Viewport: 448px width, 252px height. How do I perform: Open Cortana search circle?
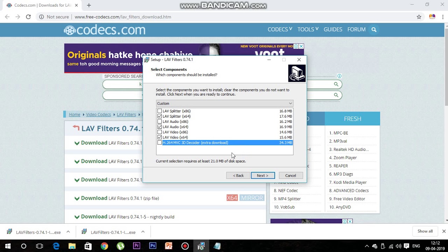tap(23, 246)
